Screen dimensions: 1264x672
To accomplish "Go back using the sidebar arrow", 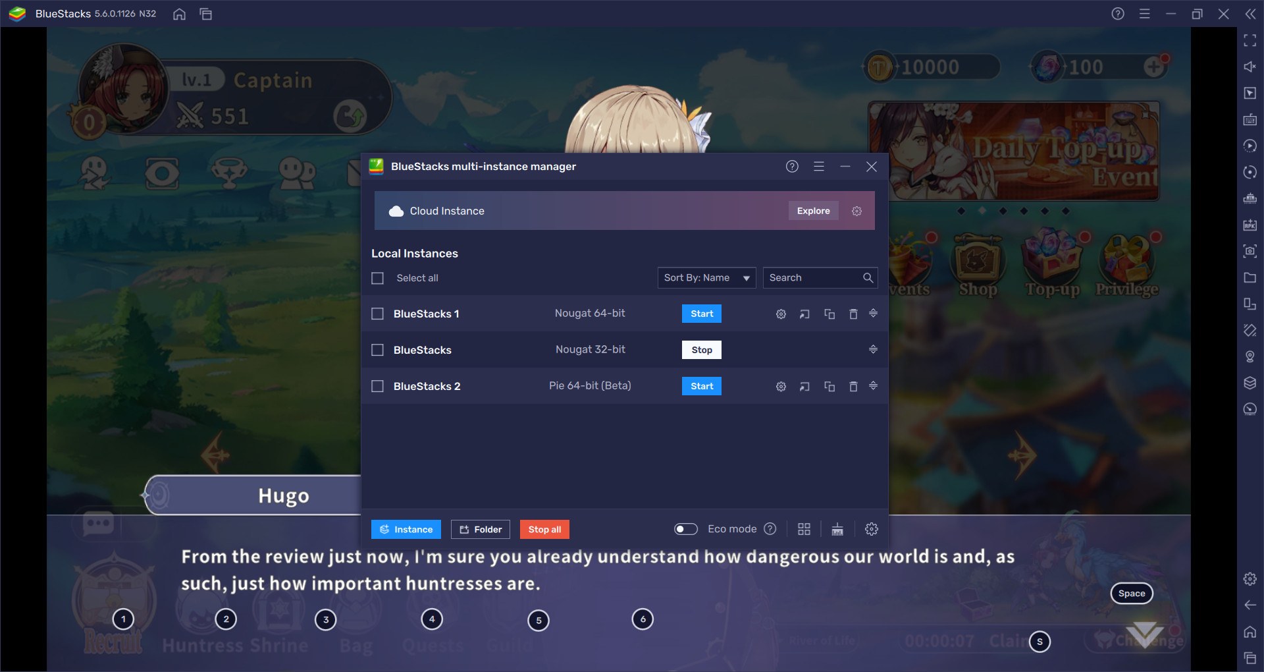I will click(x=1250, y=605).
